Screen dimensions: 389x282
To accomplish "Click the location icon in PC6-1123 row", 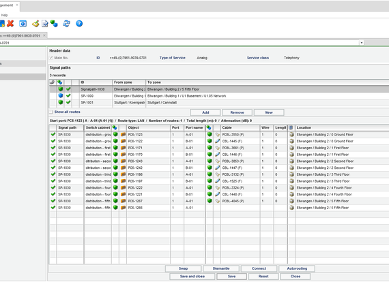I will pos(291,134).
